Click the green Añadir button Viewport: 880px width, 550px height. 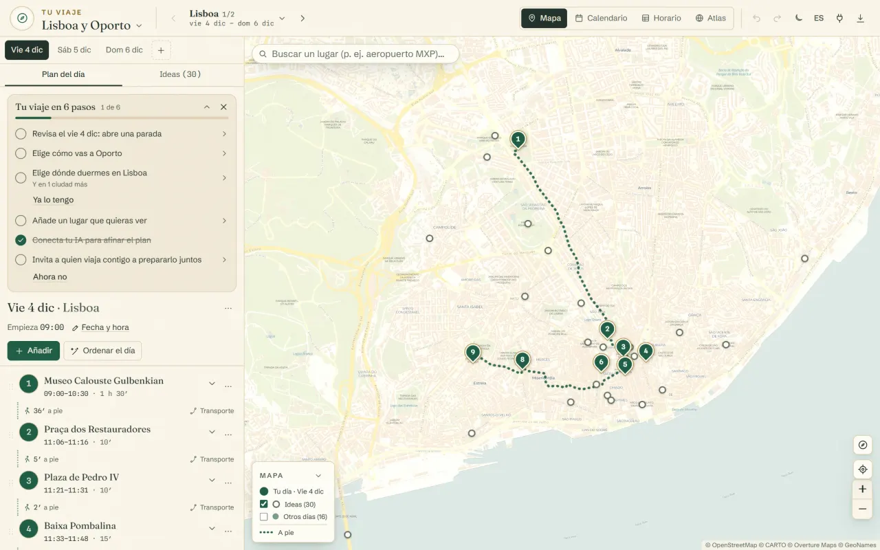coord(34,351)
